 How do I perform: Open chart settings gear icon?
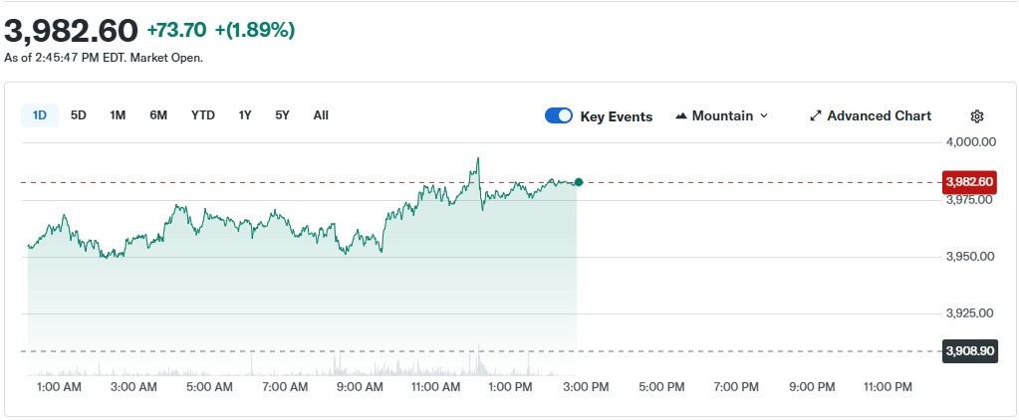977,116
